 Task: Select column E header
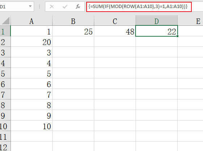[x=190, y=20]
